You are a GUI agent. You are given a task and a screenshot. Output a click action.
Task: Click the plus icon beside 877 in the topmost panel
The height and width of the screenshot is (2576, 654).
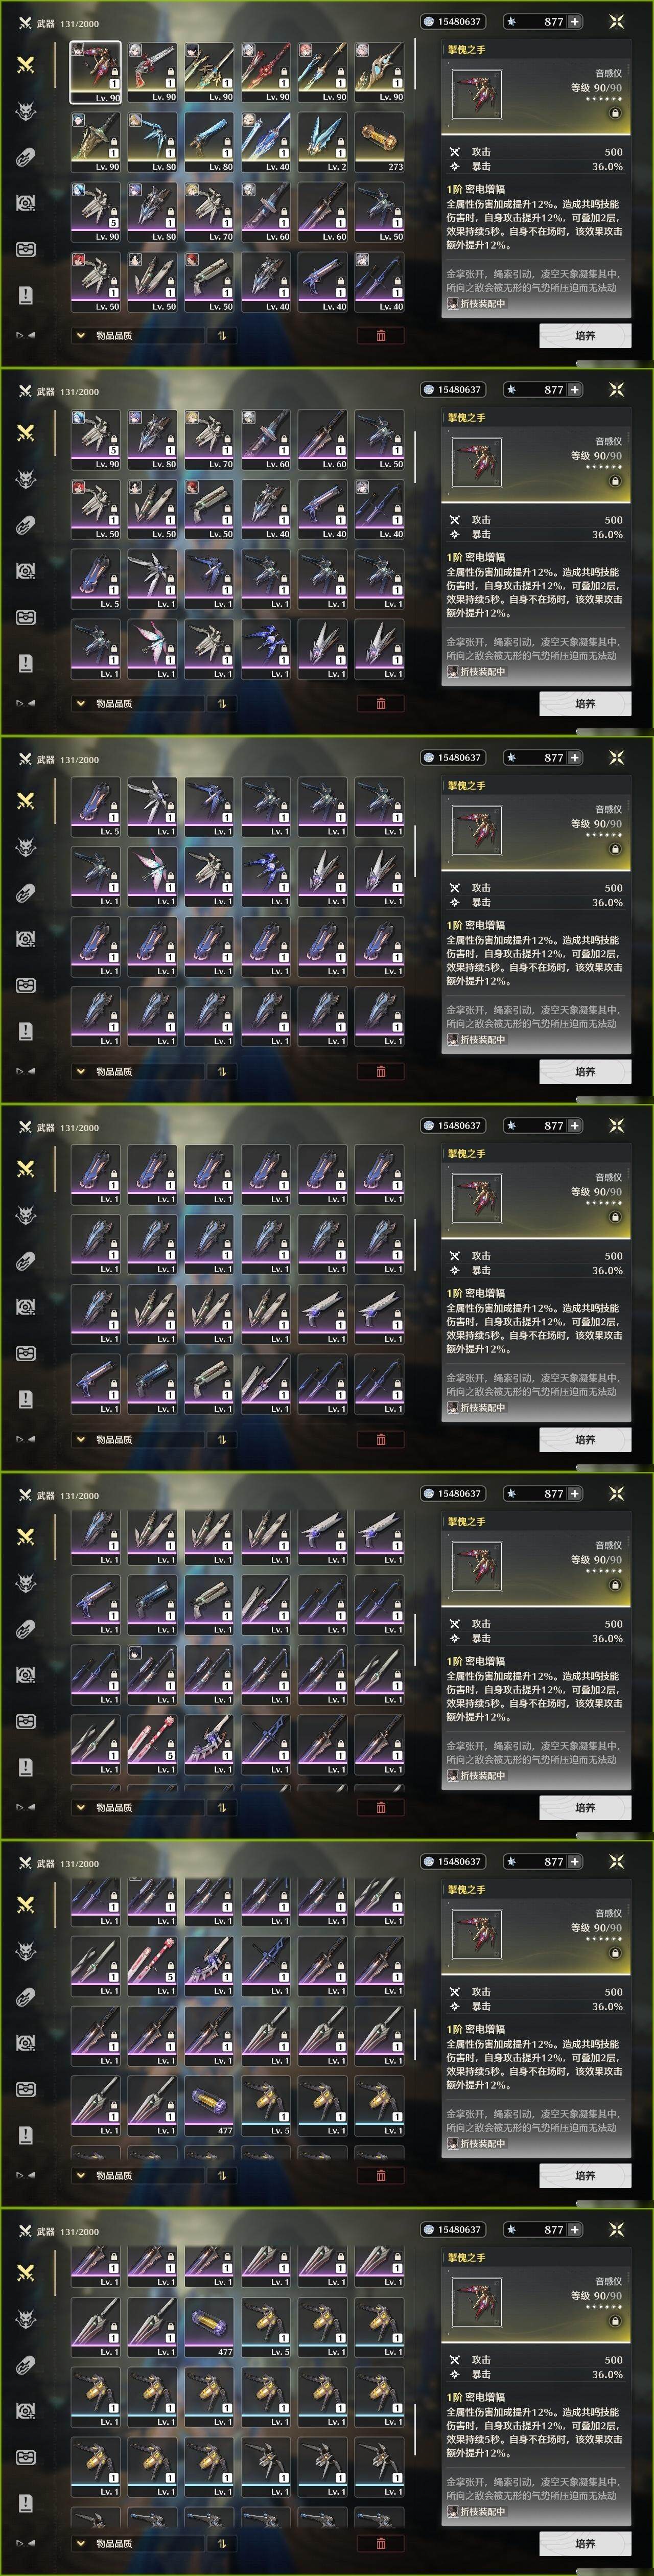pyautogui.click(x=574, y=21)
